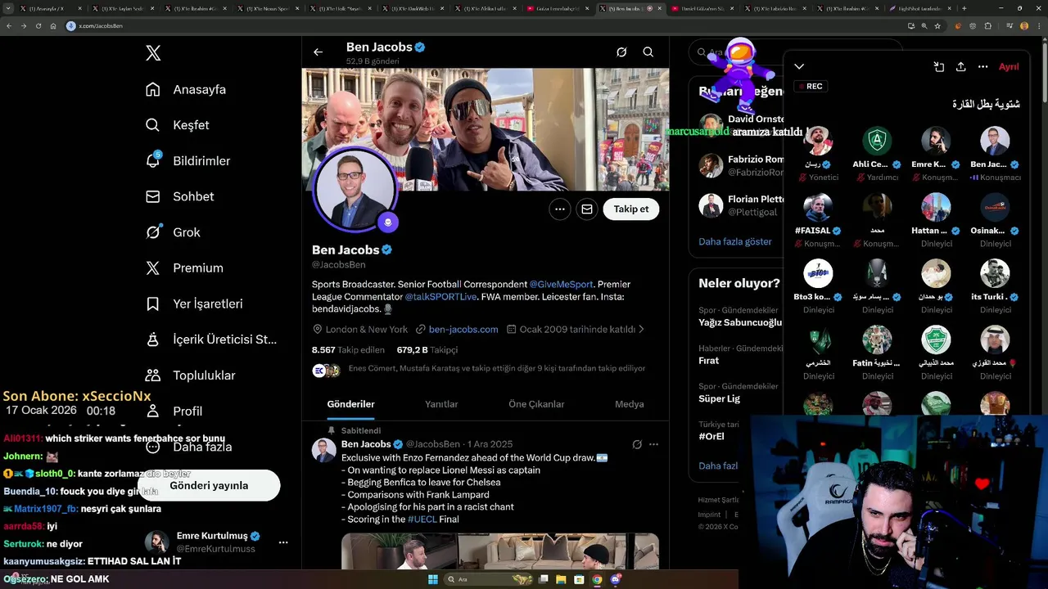This screenshot has width=1048, height=589.
Task: Select #FAISAL speaker in the Space
Action: (x=819, y=220)
